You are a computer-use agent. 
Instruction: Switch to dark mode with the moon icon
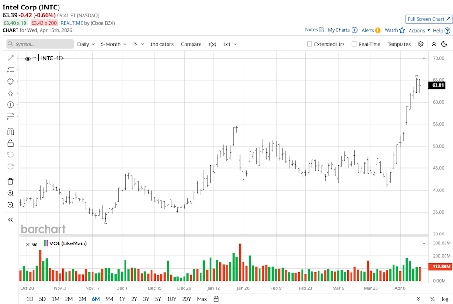[444, 44]
